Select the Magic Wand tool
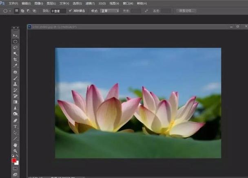Image resolution: width=248 pixels, height=178 pixels. pos(15,53)
